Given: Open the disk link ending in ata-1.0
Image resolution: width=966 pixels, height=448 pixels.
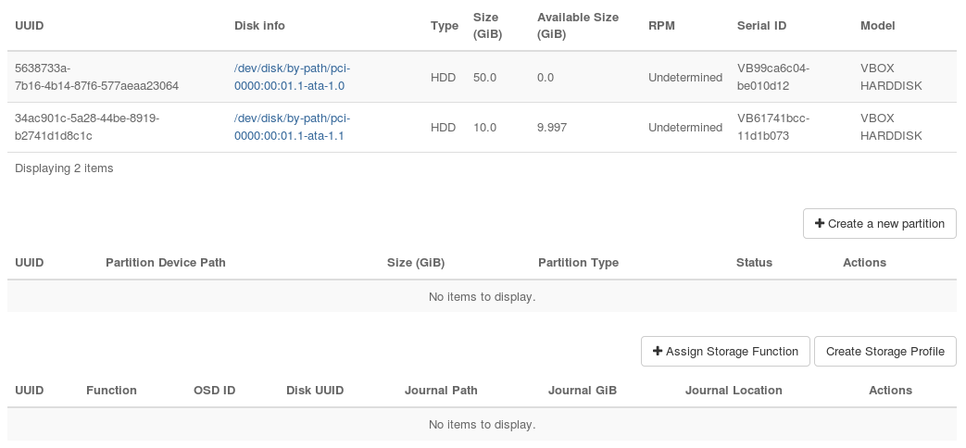Looking at the screenshot, I should [292, 77].
